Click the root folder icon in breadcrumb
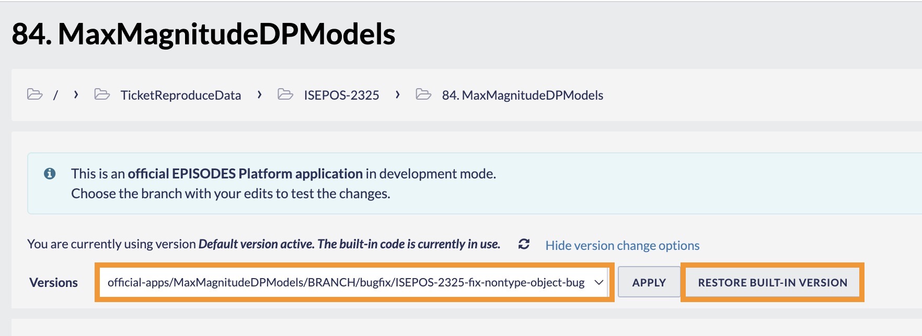Image resolution: width=922 pixels, height=336 pixels. [35, 94]
